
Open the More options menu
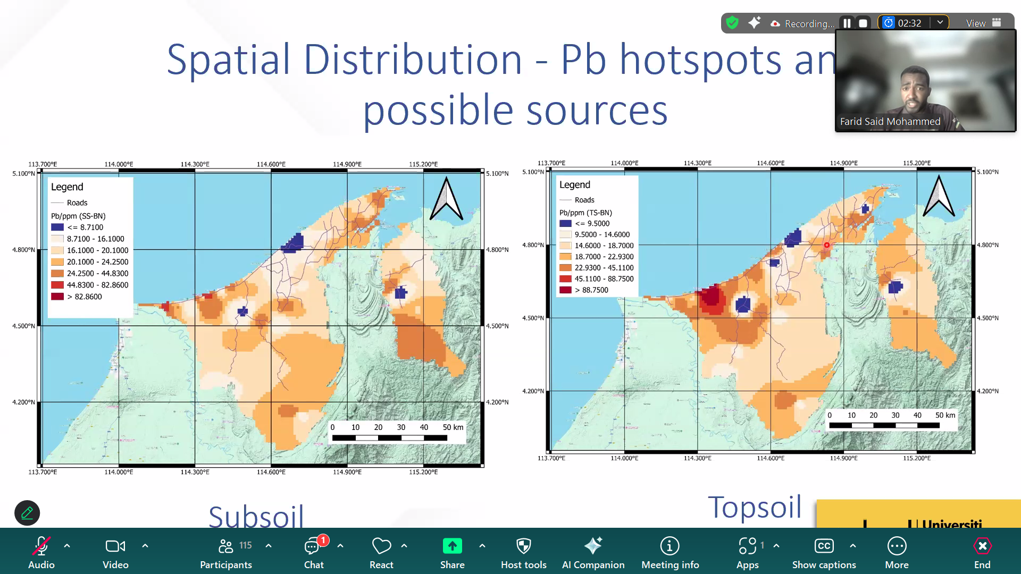[897, 551]
